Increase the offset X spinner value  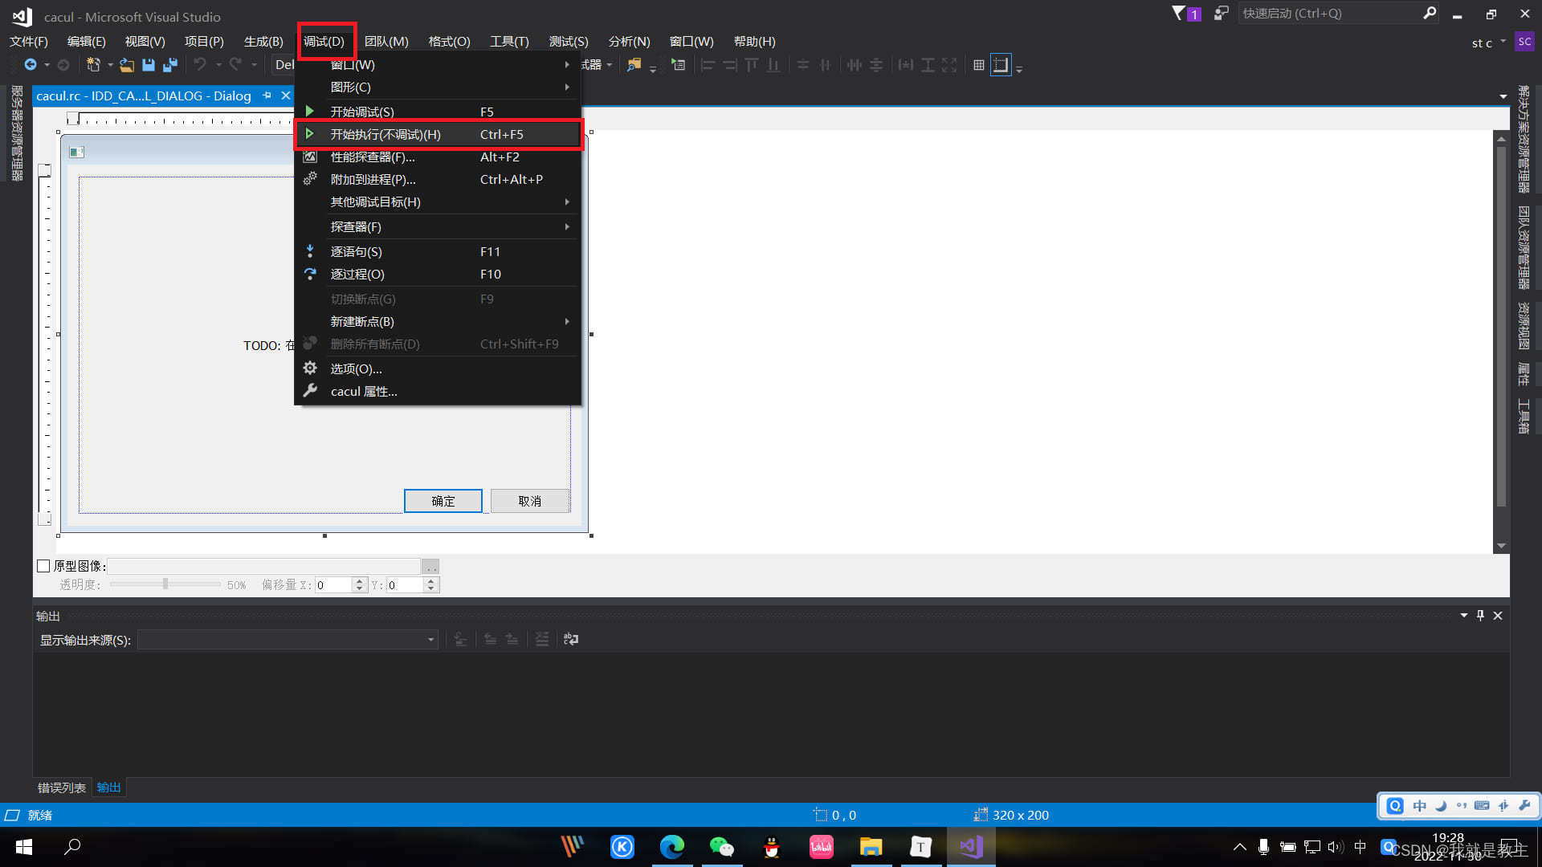point(360,581)
